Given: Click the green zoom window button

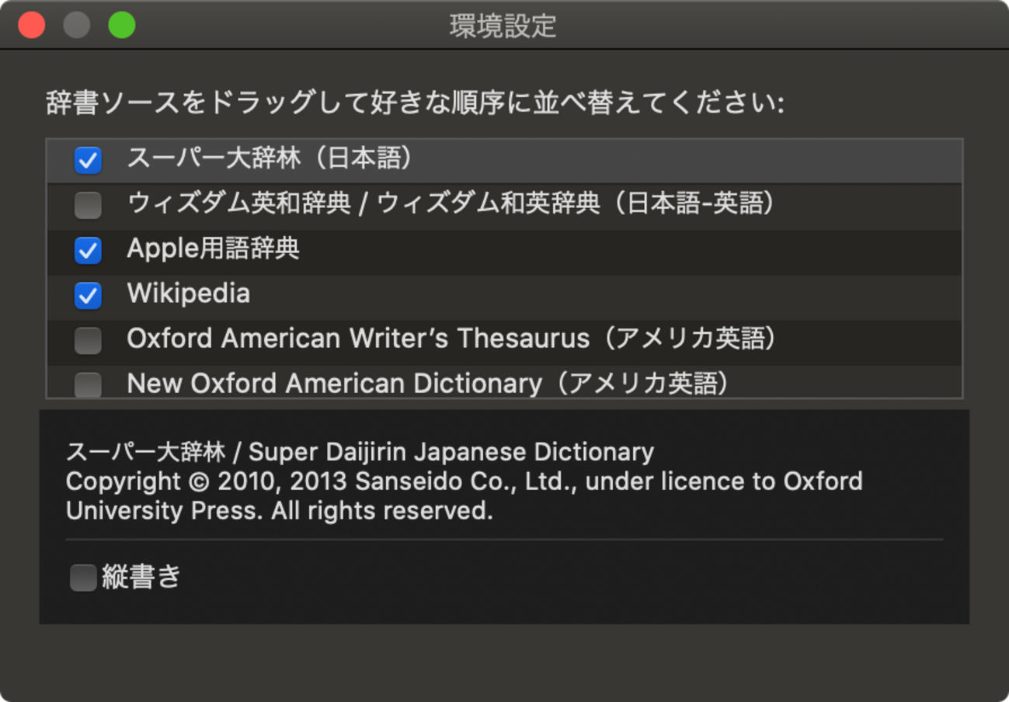Looking at the screenshot, I should click(122, 25).
